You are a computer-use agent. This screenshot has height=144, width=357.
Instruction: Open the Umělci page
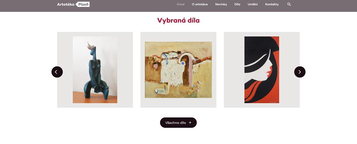(253, 4)
